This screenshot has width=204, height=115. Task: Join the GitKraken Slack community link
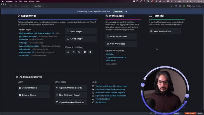click(x=110, y=89)
